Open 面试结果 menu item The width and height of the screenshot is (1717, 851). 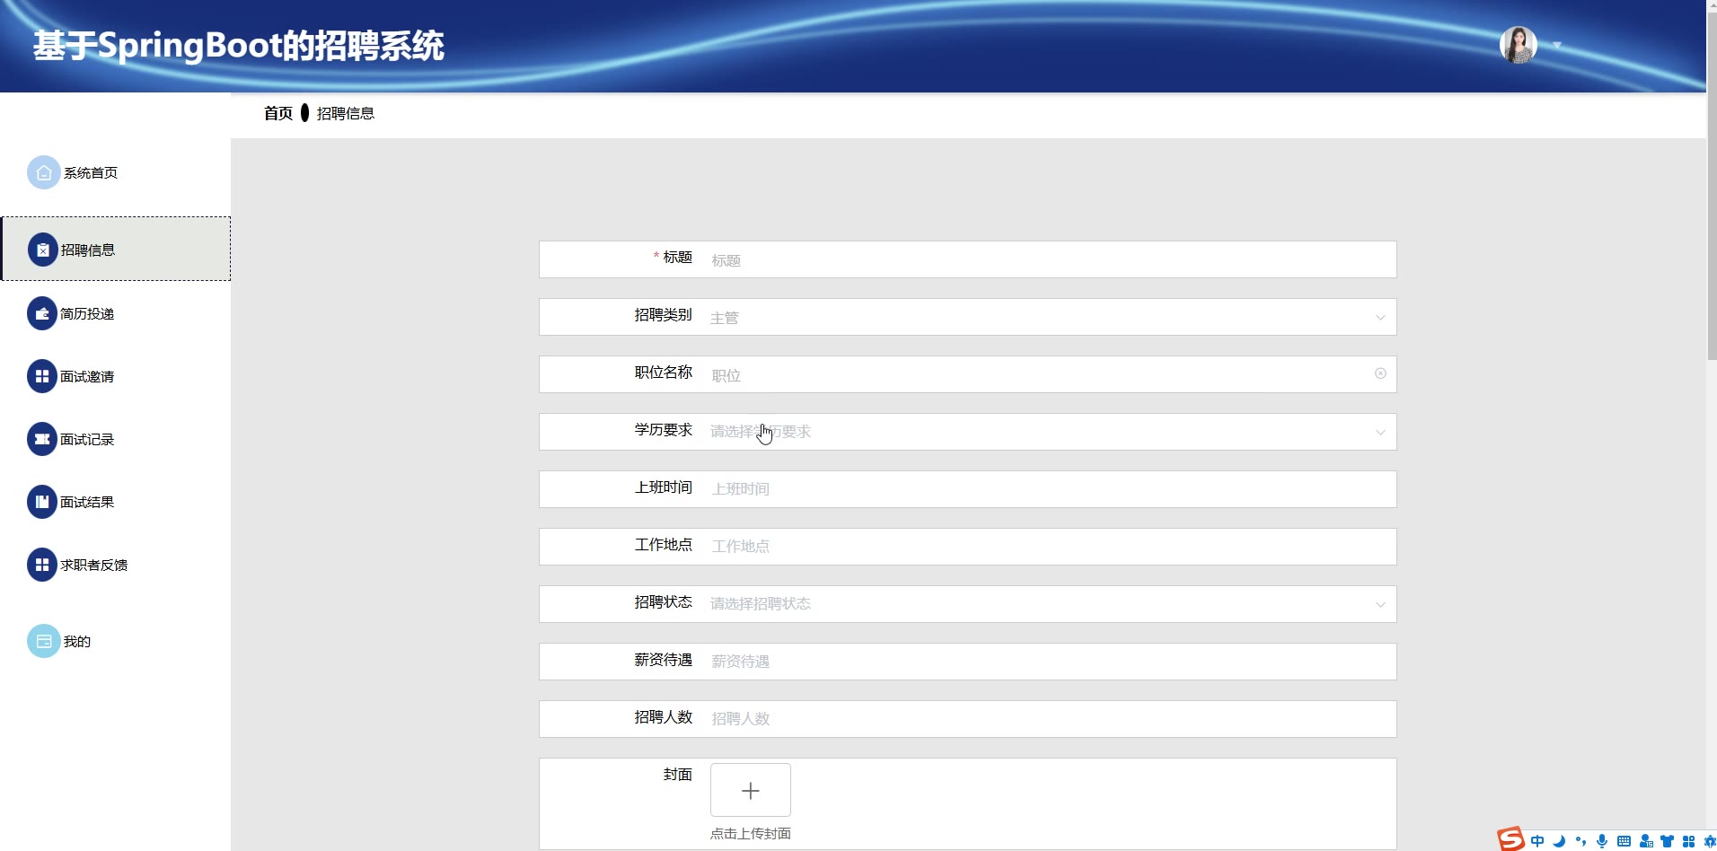click(87, 502)
